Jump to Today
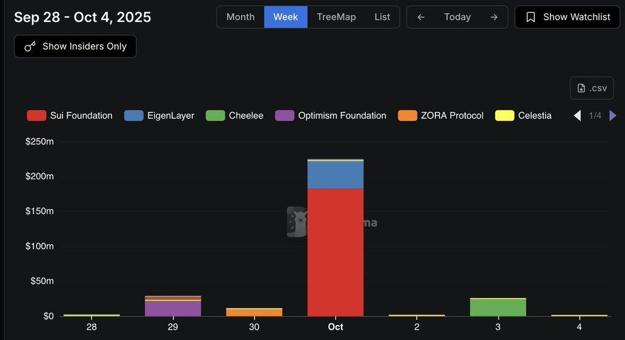Viewport: 625px width, 340px height. [457, 17]
